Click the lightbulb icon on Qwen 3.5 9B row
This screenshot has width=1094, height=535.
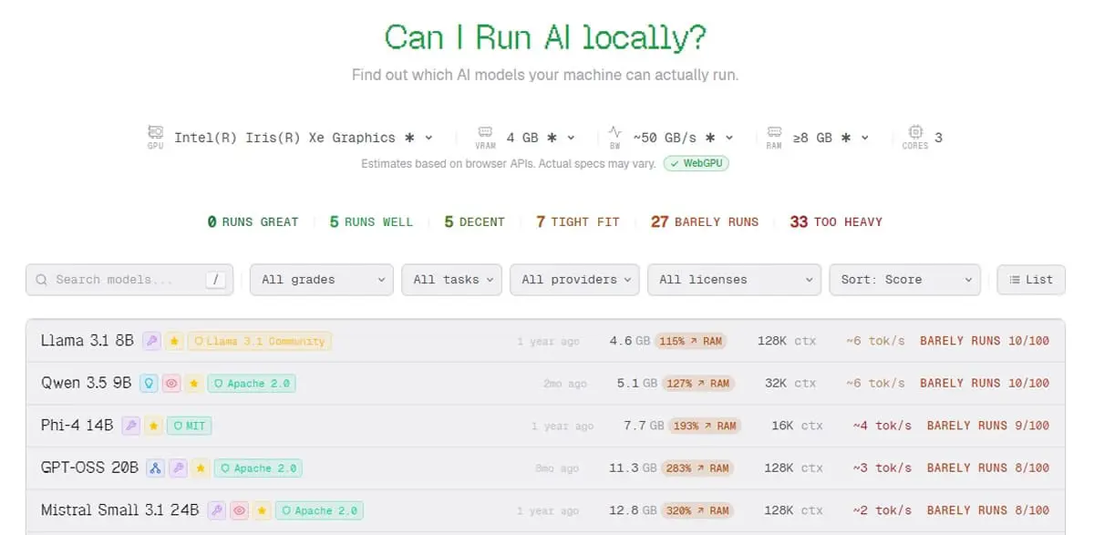[x=149, y=384]
